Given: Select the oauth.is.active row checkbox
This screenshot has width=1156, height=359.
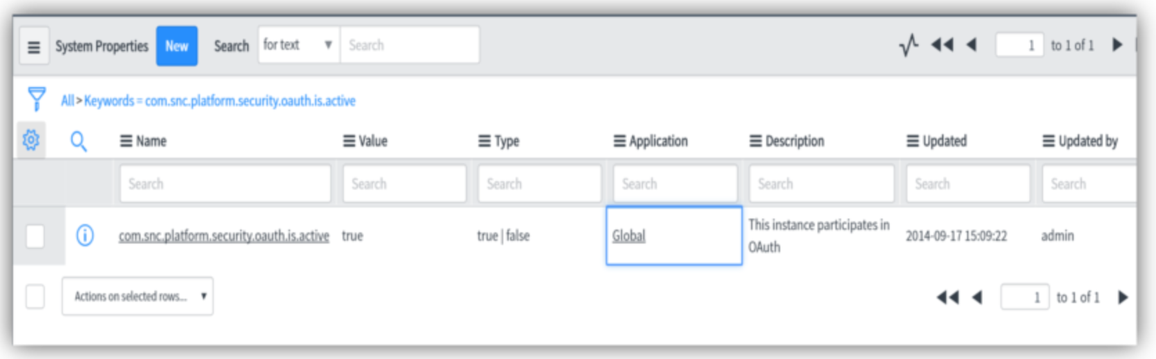Looking at the screenshot, I should (x=35, y=236).
